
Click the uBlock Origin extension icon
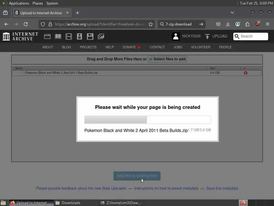tap(257, 24)
